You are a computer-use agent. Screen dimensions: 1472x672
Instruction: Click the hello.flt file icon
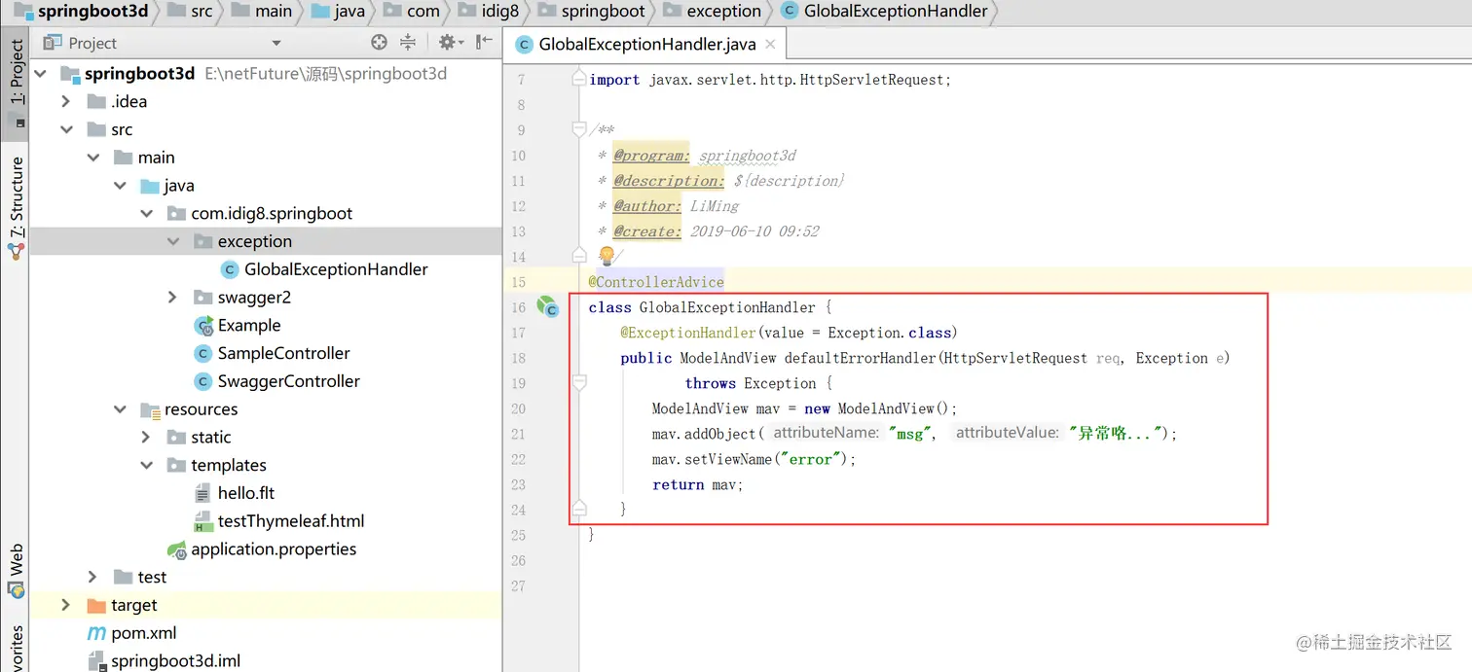coord(202,493)
